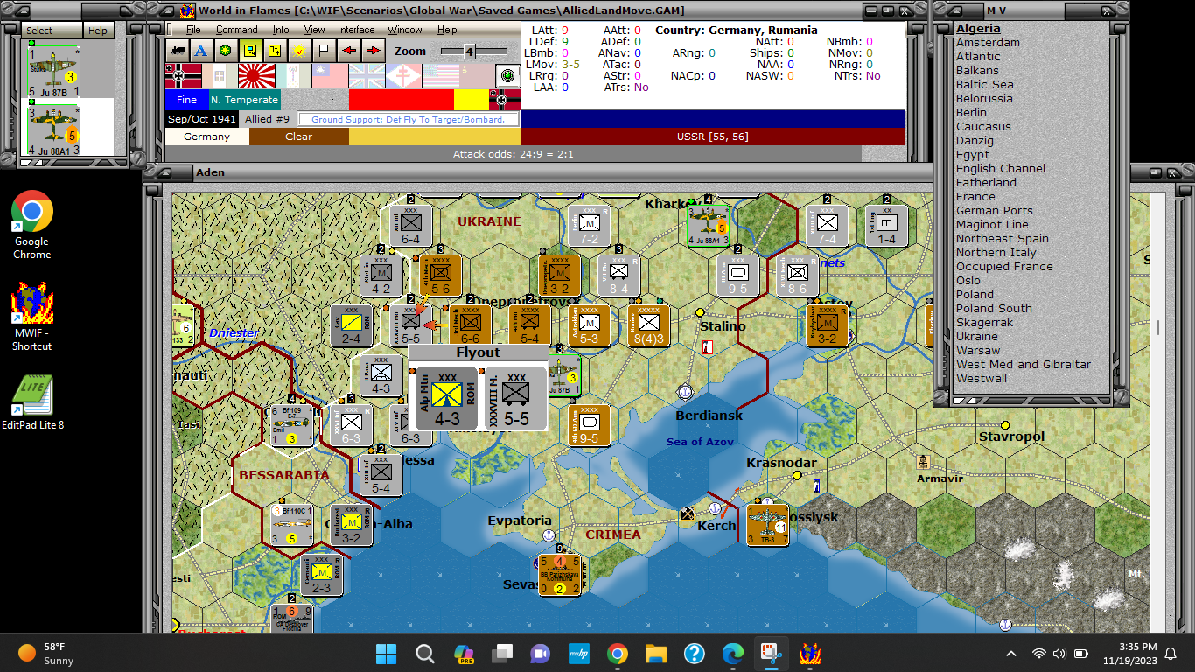Open the MWIF desktop shortcut
1195x672 pixels.
point(32,316)
